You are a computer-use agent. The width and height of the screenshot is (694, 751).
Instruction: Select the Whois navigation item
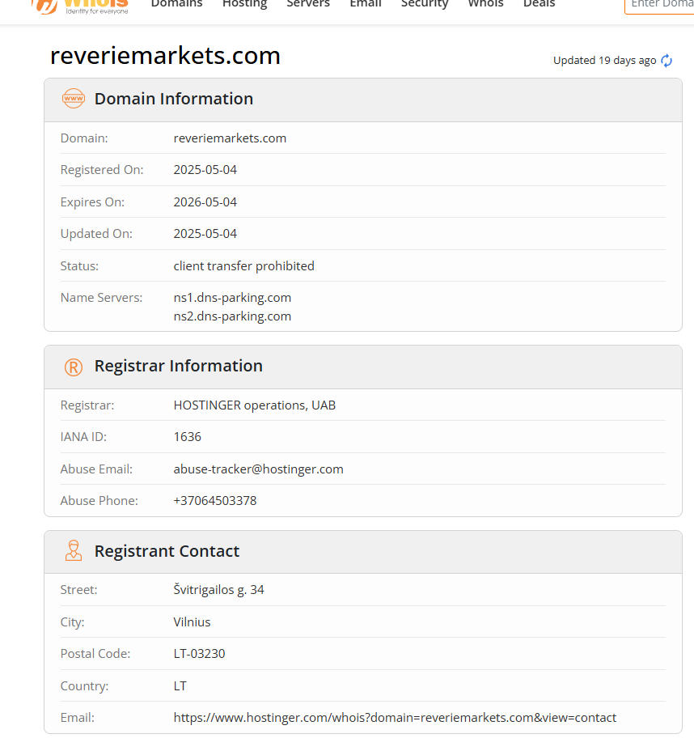coord(485,4)
